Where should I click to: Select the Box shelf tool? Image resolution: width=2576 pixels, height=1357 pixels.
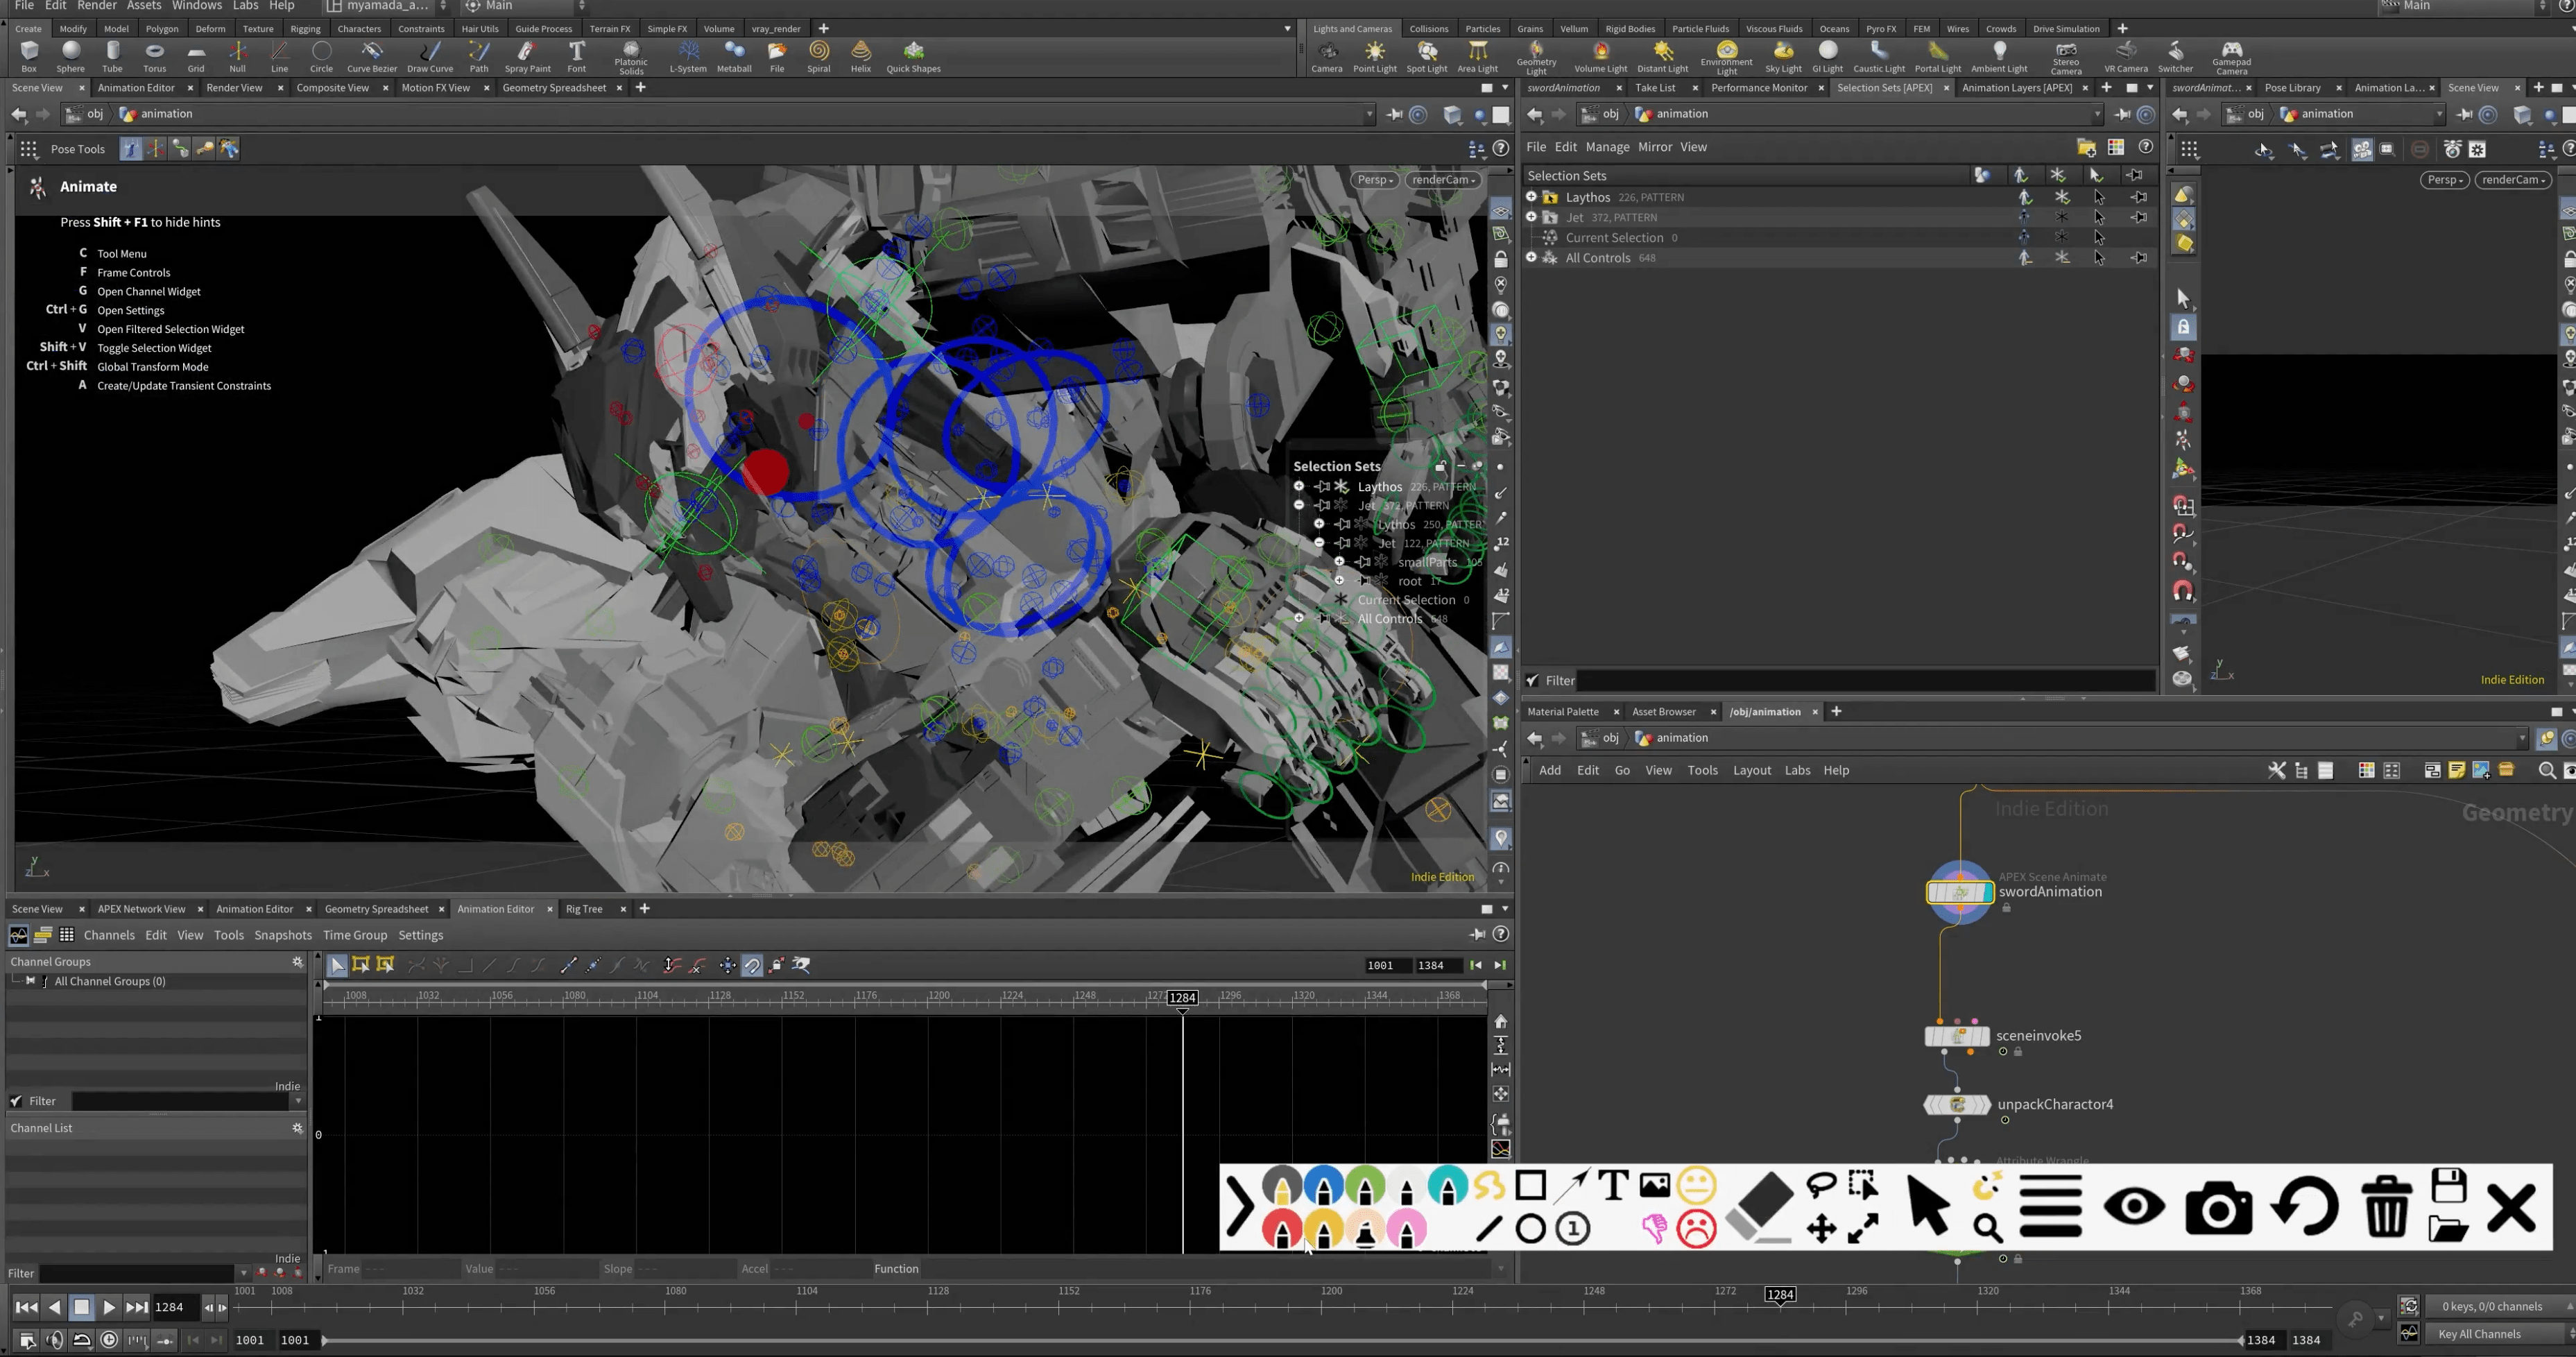29,56
